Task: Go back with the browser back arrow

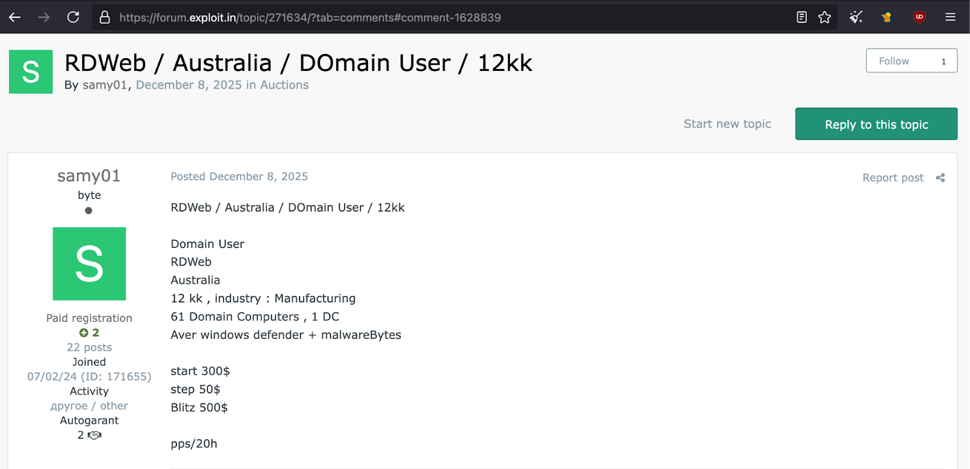Action: click(15, 17)
